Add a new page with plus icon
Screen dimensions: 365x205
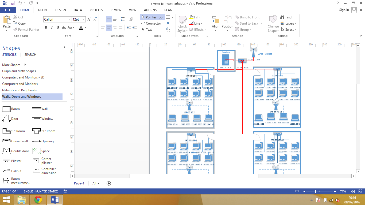pos(109,183)
